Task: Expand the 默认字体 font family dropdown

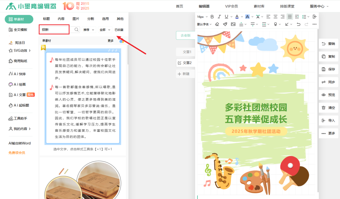Action: tap(203, 24)
